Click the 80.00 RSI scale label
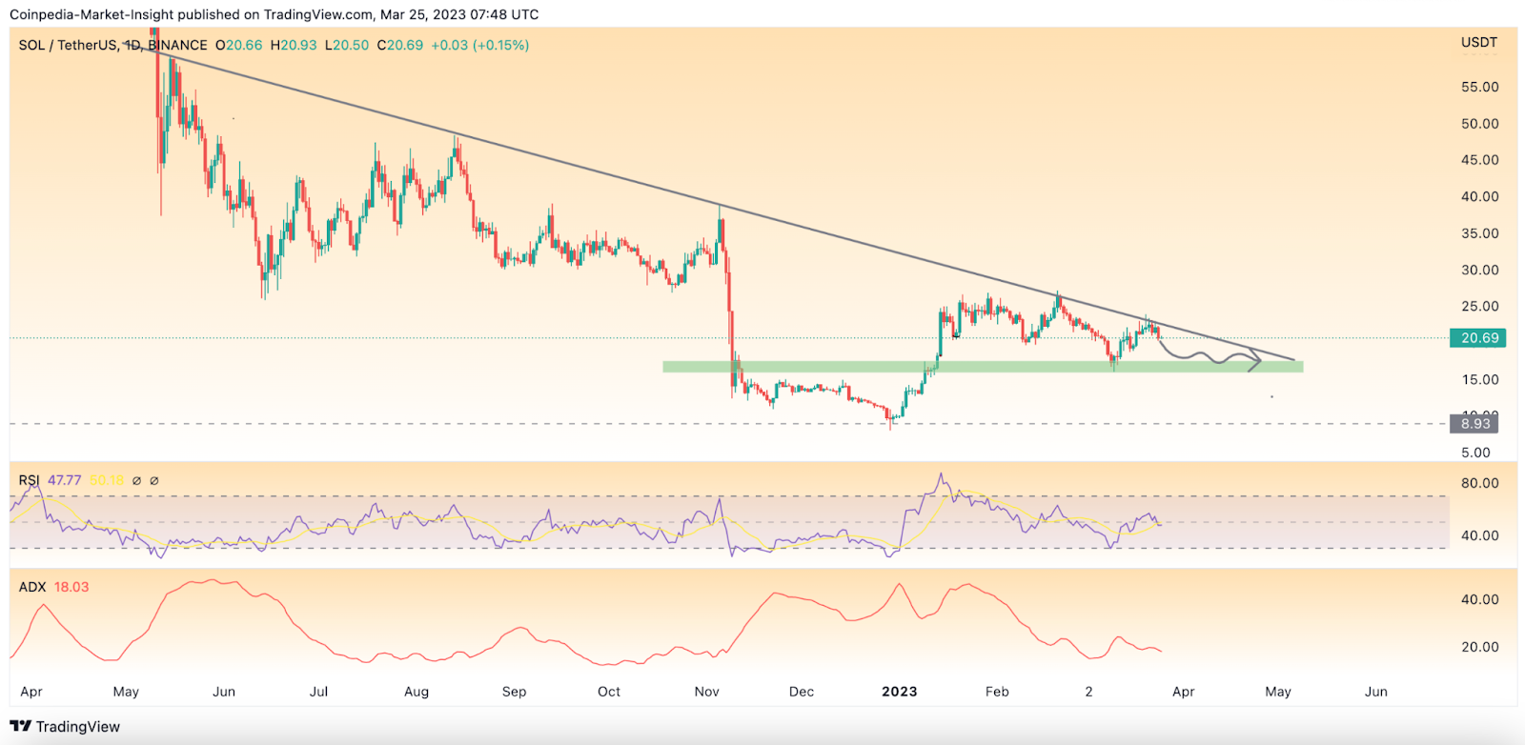The image size is (1525, 745). coord(1480,484)
